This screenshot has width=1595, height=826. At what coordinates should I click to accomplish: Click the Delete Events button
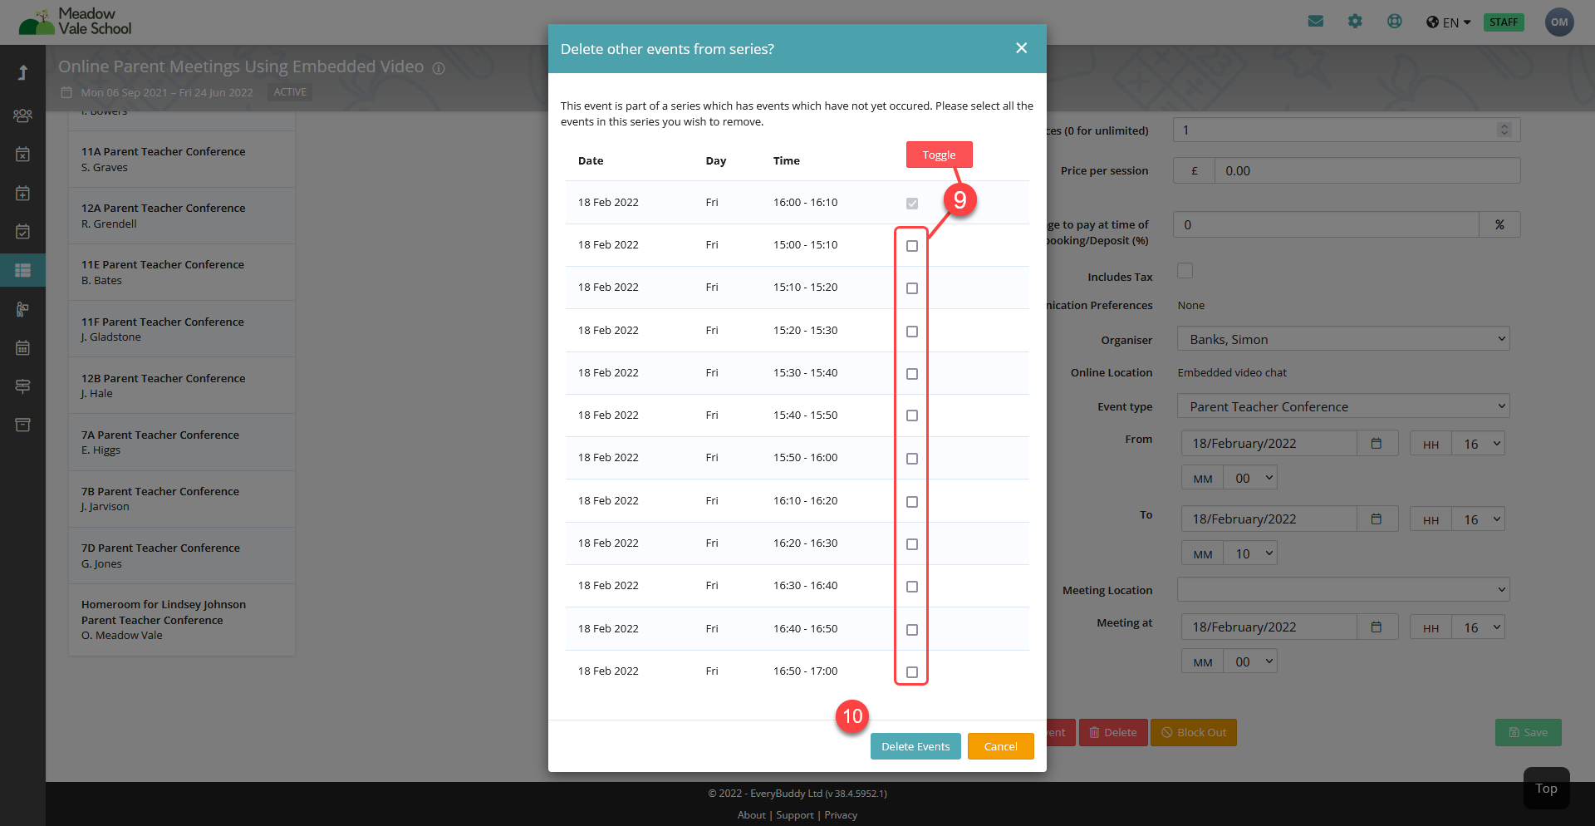click(x=915, y=746)
